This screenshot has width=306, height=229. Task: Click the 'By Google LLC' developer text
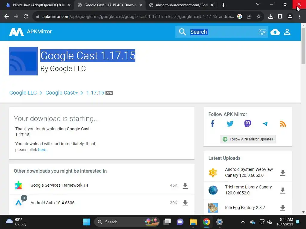pyautogui.click(x=63, y=69)
